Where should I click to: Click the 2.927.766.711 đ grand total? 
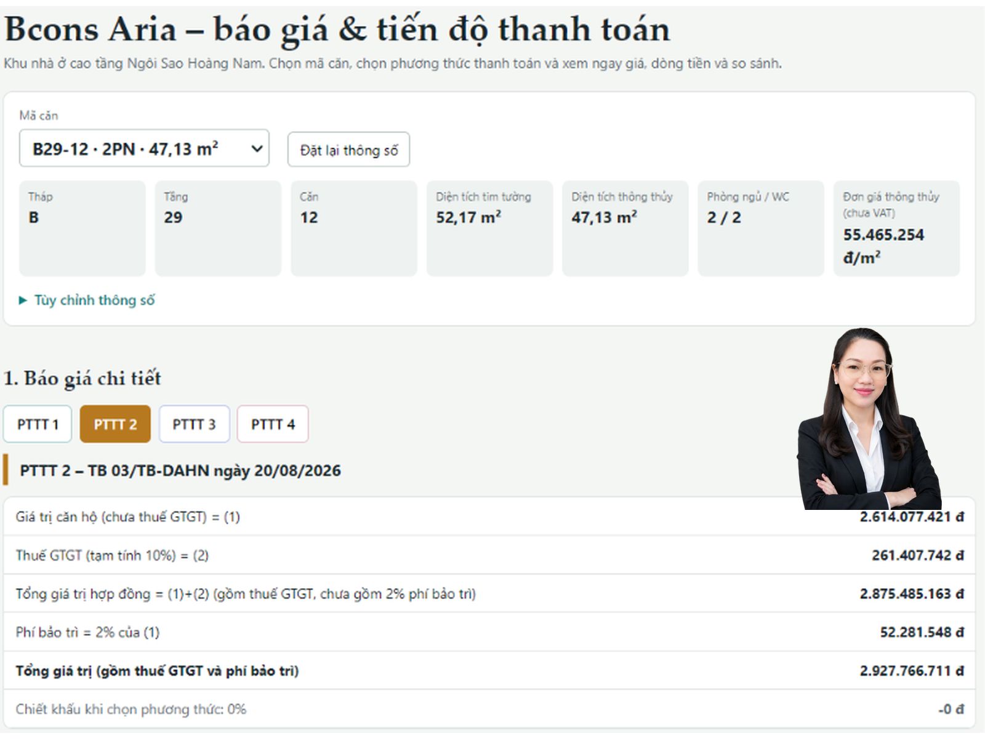tap(912, 671)
